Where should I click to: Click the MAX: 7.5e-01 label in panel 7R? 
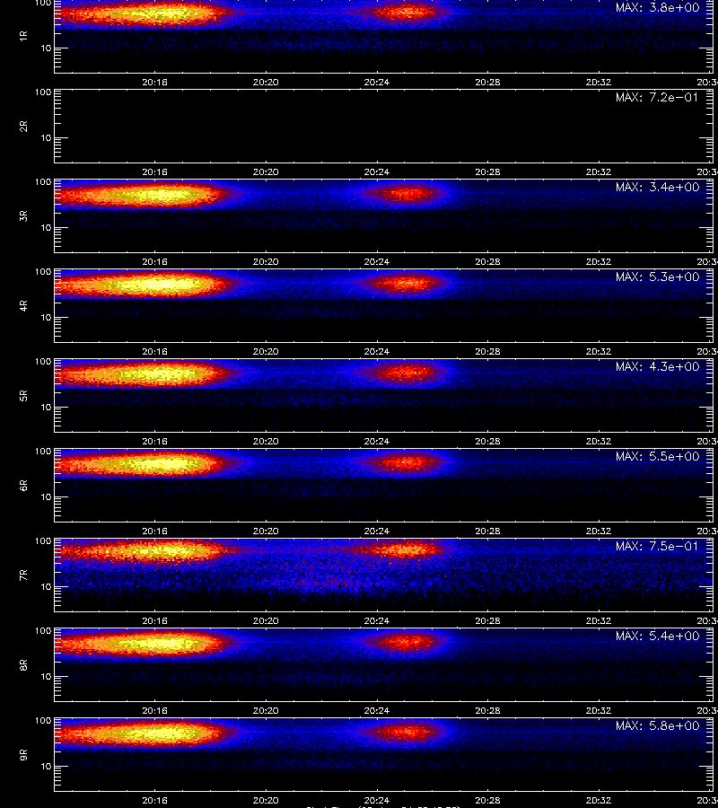tap(657, 546)
